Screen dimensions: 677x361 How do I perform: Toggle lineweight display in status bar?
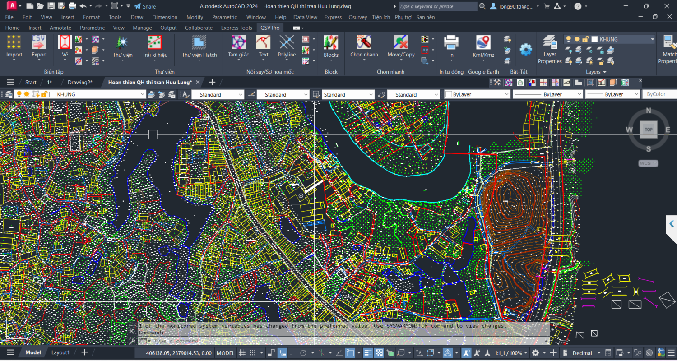(x=368, y=353)
